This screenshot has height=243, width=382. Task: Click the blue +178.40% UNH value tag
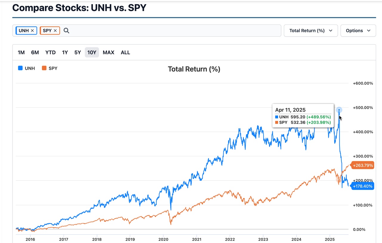(362, 186)
